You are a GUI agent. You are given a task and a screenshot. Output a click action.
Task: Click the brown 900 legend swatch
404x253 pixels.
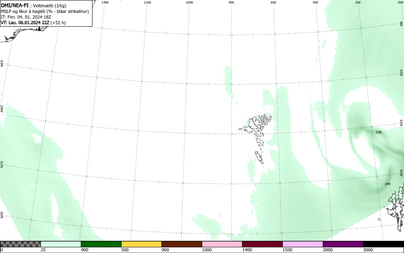pyautogui.click(x=182, y=244)
